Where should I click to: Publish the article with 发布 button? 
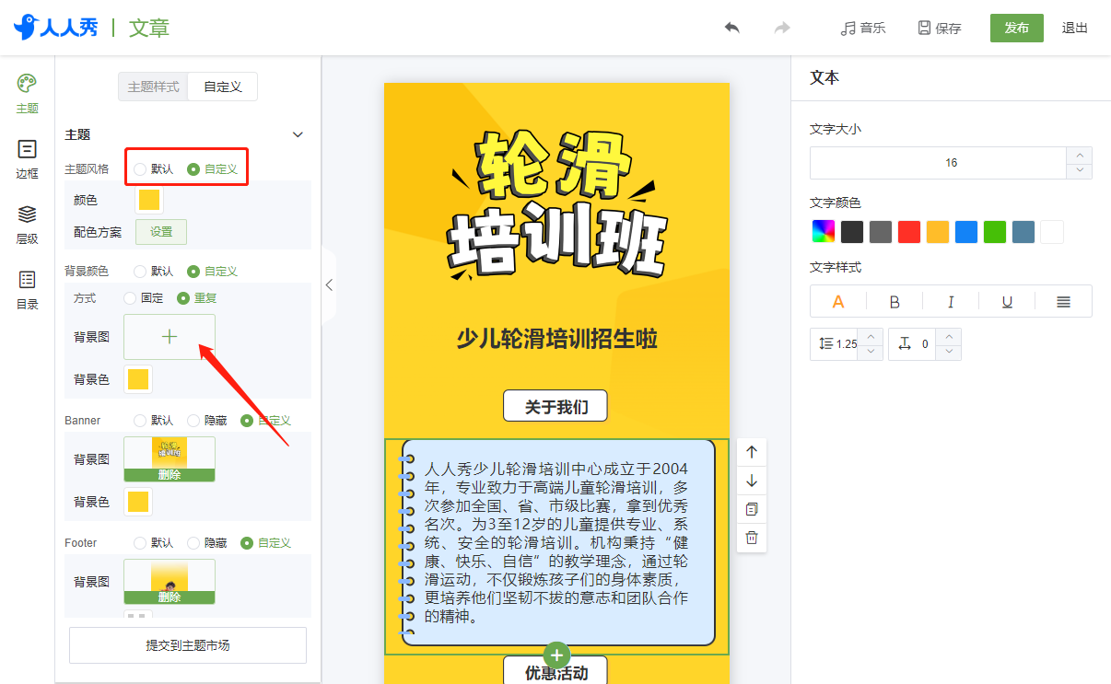[x=1017, y=28]
